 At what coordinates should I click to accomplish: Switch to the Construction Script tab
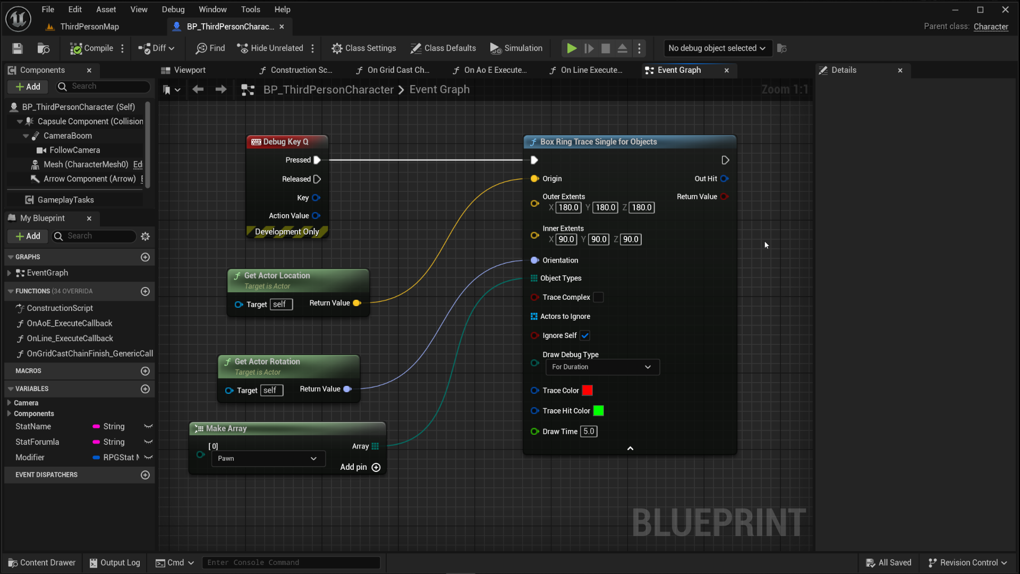click(296, 70)
